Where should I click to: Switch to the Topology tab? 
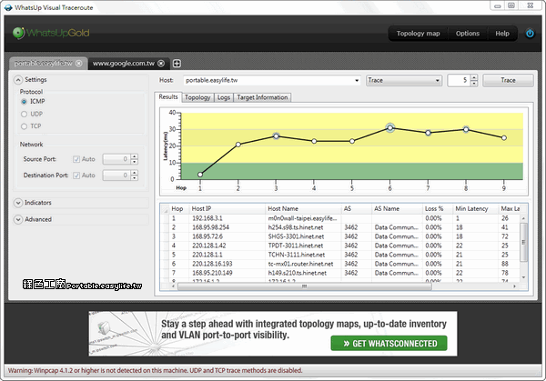tap(197, 97)
